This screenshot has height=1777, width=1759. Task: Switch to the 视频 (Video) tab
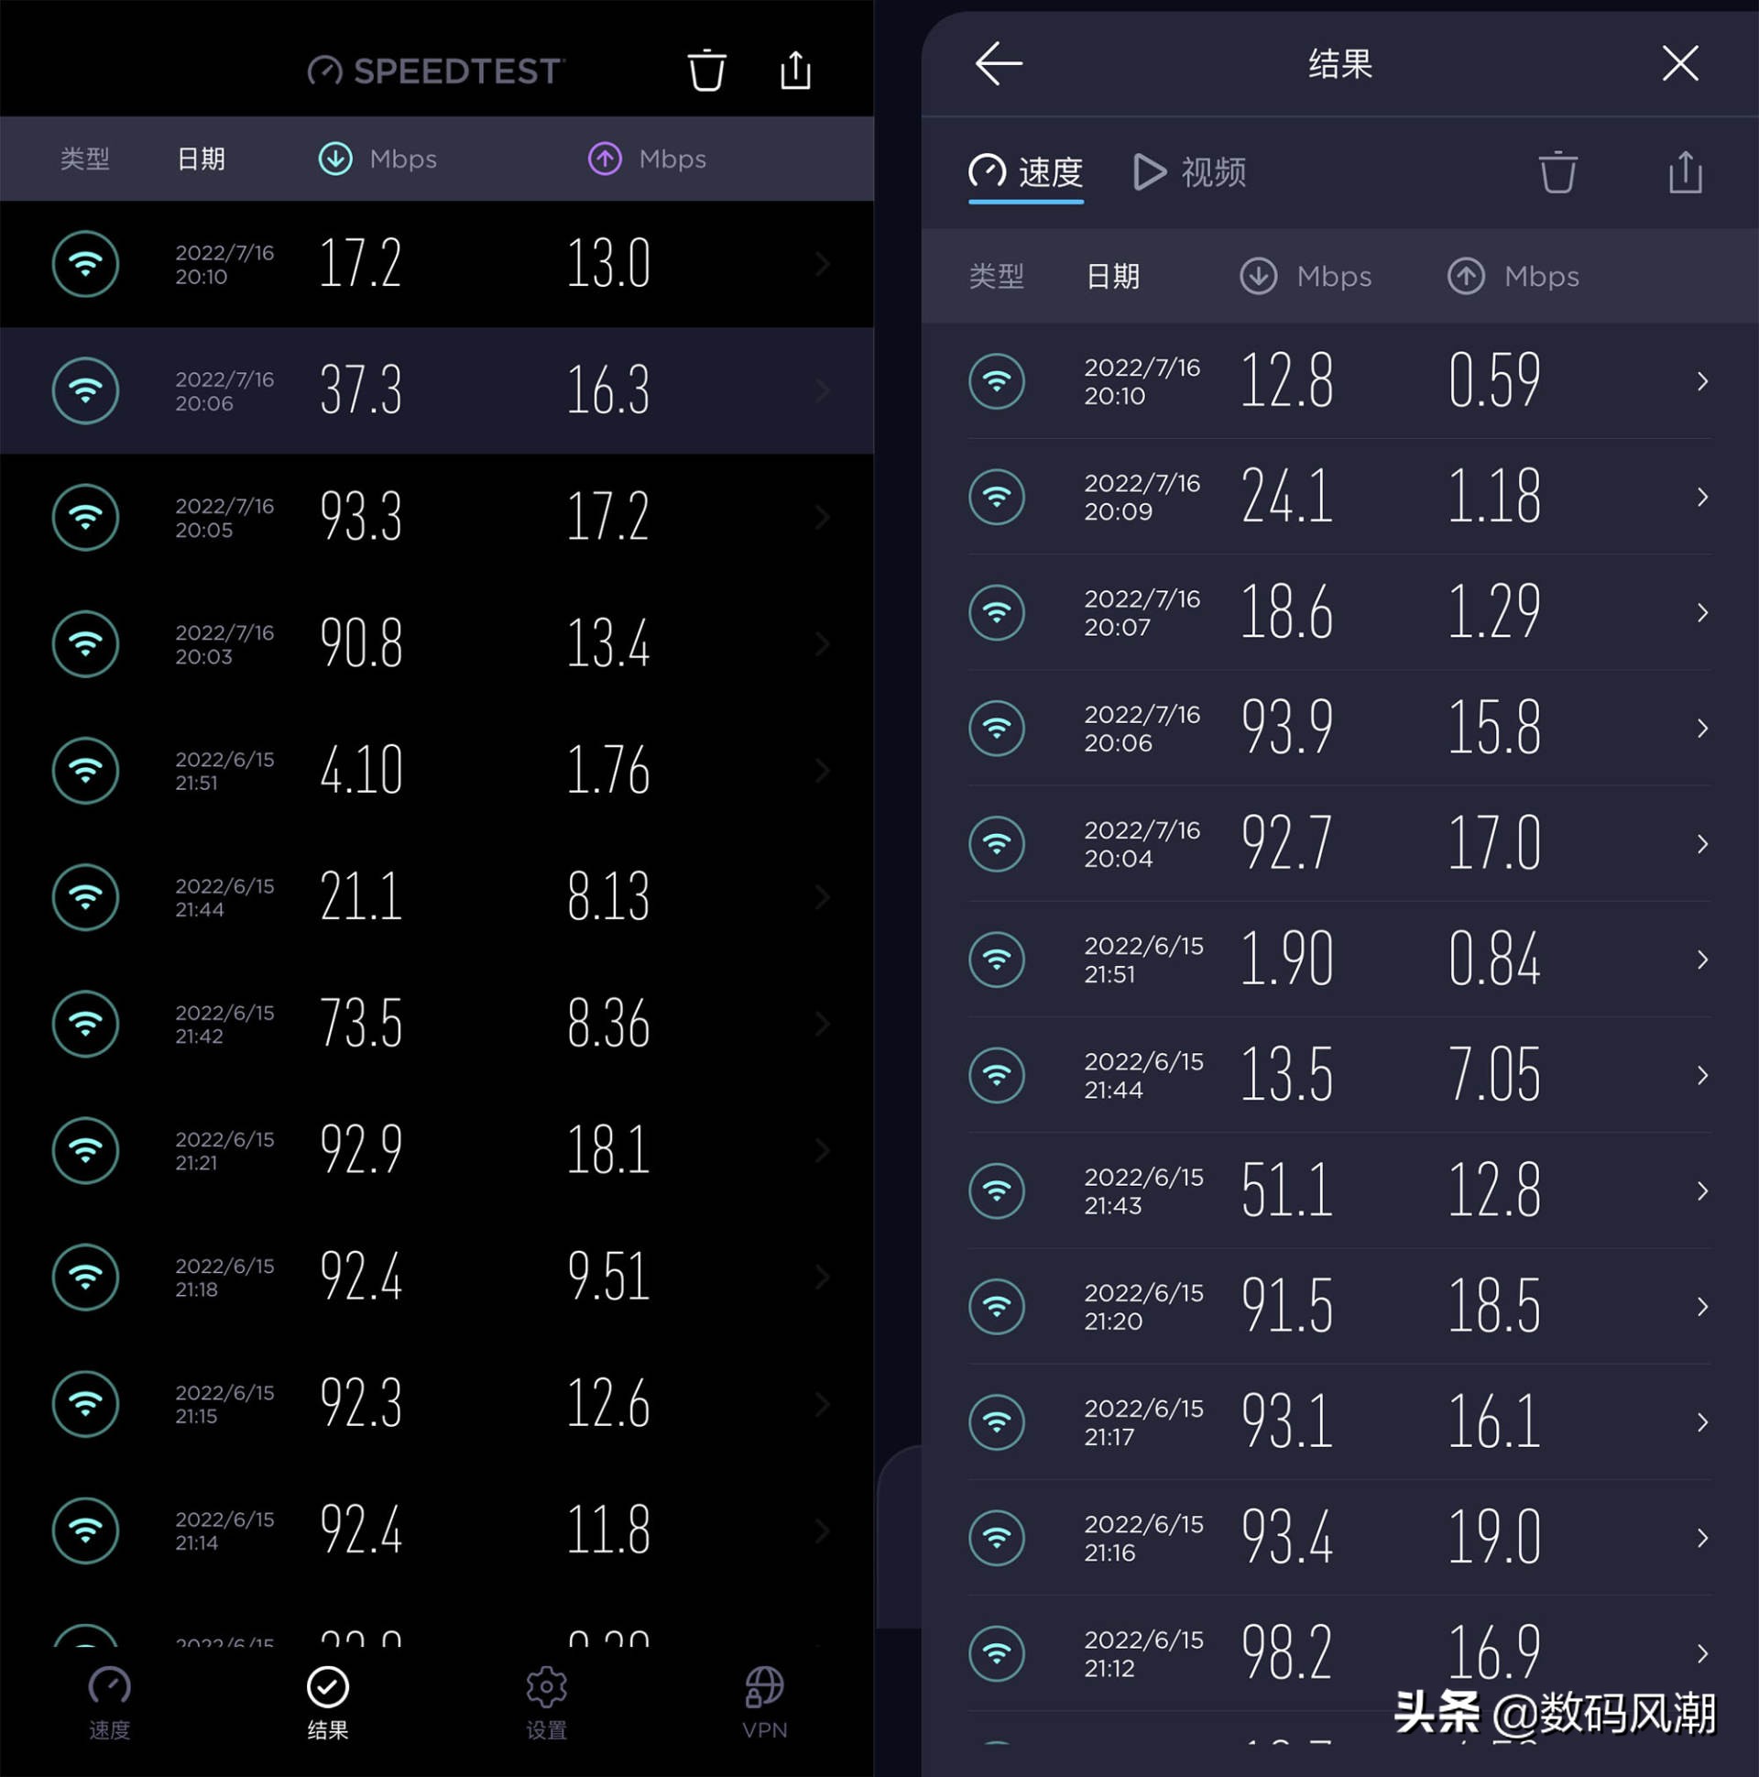click(1191, 172)
